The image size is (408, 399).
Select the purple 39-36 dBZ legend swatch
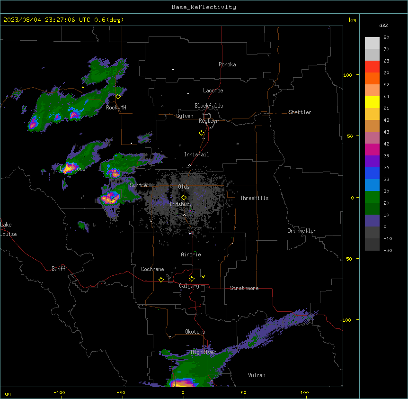pyautogui.click(x=372, y=162)
